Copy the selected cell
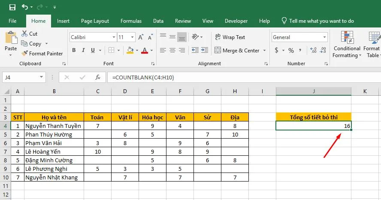 [31, 44]
